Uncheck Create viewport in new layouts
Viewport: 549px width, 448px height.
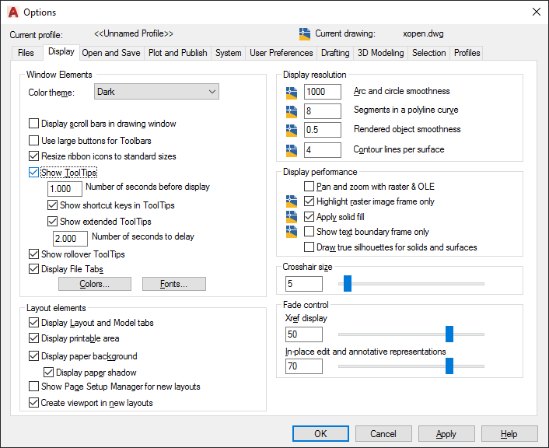point(33,403)
